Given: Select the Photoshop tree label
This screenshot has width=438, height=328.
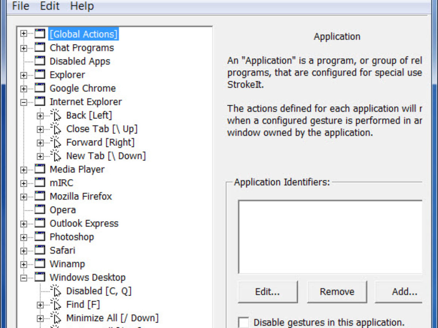Looking at the screenshot, I should point(72,237).
